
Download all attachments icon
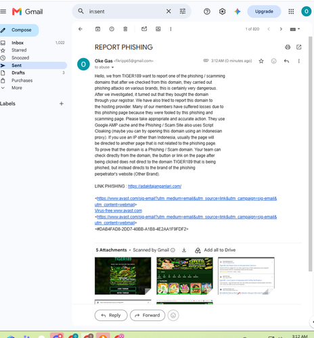(184, 250)
